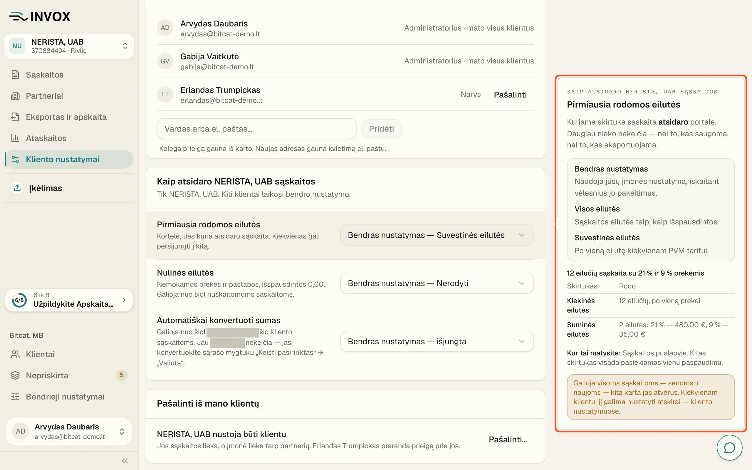Screen dimensions: 752x470
Task: Open the Nulinės eilutės dropdown
Action: pyautogui.click(x=437, y=283)
